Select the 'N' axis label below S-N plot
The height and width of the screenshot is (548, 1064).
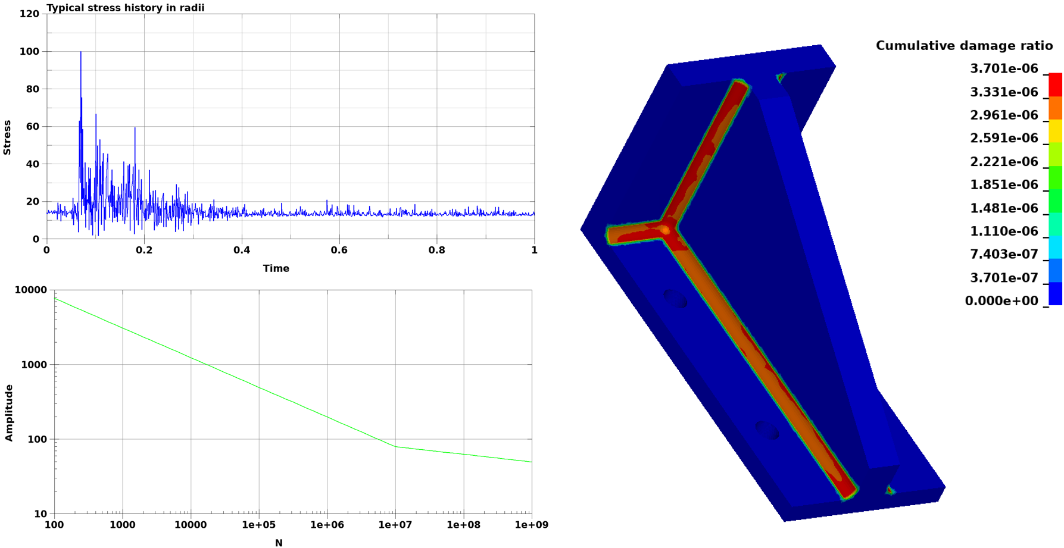pyautogui.click(x=279, y=543)
